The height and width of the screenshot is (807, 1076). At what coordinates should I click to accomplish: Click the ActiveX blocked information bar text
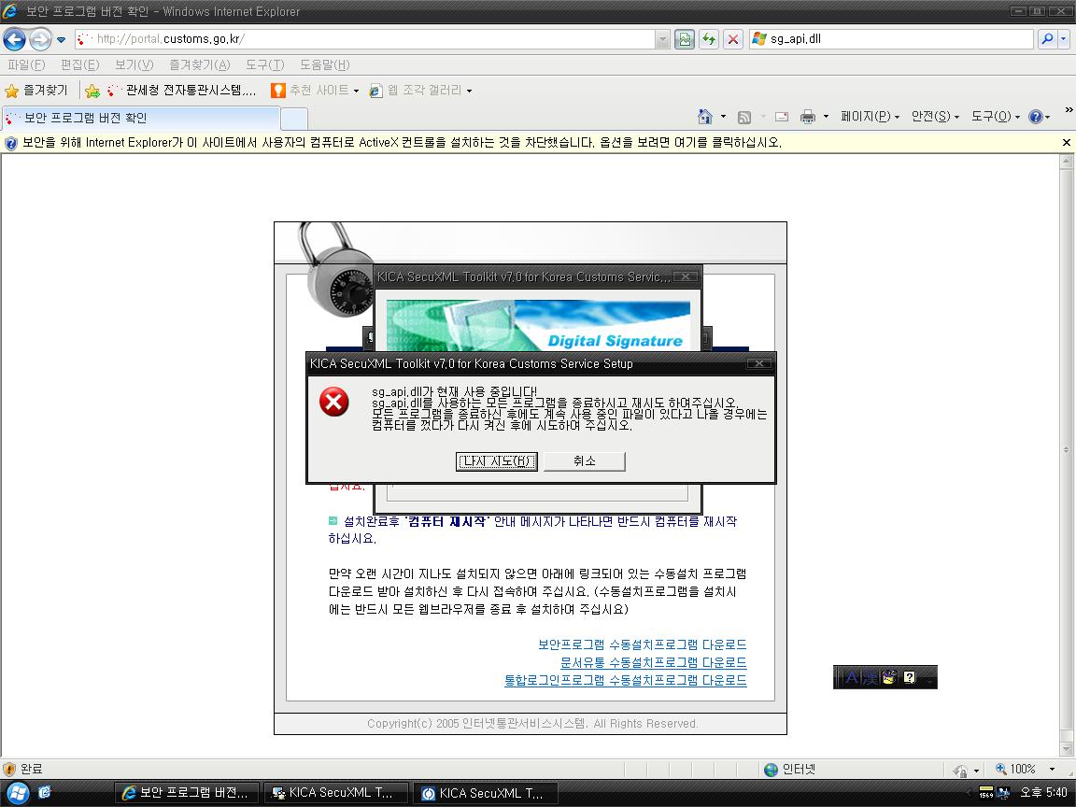[402, 143]
